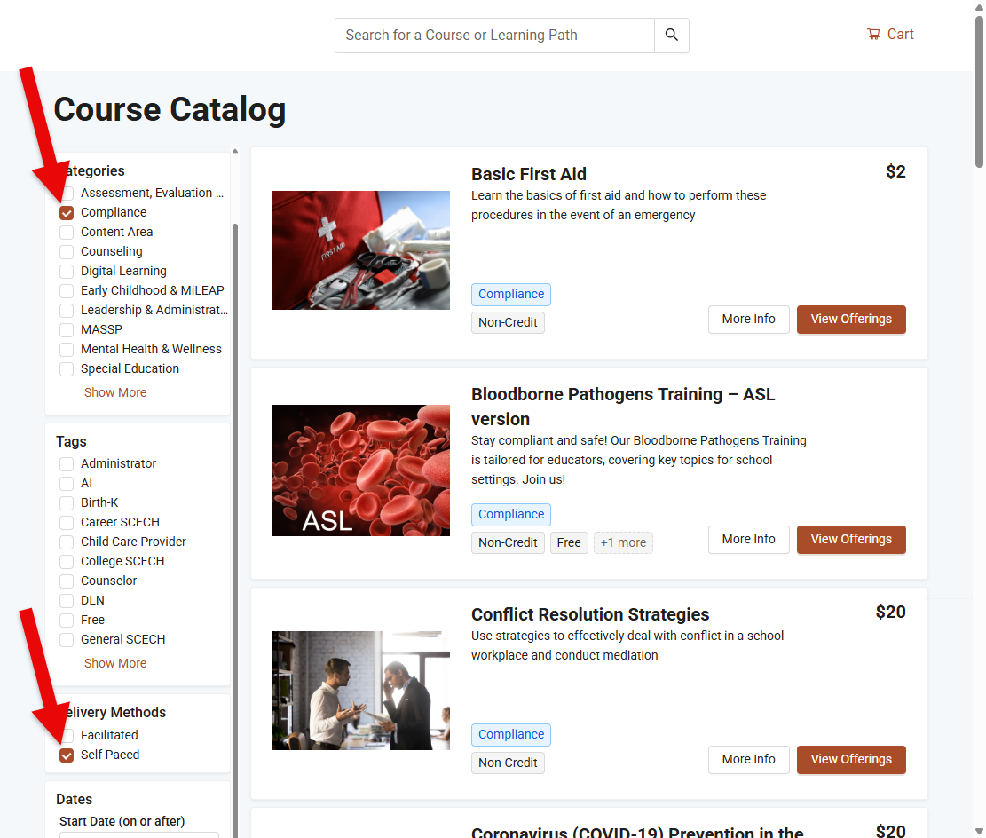Image resolution: width=986 pixels, height=838 pixels.
Task: Click Non-Credit tag on Bloodborne Pathogens
Action: 508,542
